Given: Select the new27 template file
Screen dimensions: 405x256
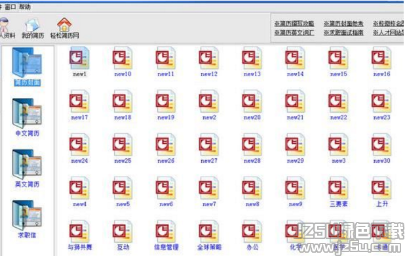Looking at the screenshot, I should 209,149.
